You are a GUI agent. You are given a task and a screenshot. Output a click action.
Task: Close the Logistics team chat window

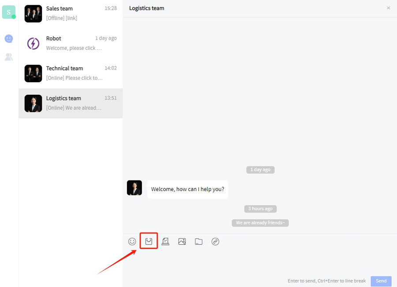tap(388, 8)
